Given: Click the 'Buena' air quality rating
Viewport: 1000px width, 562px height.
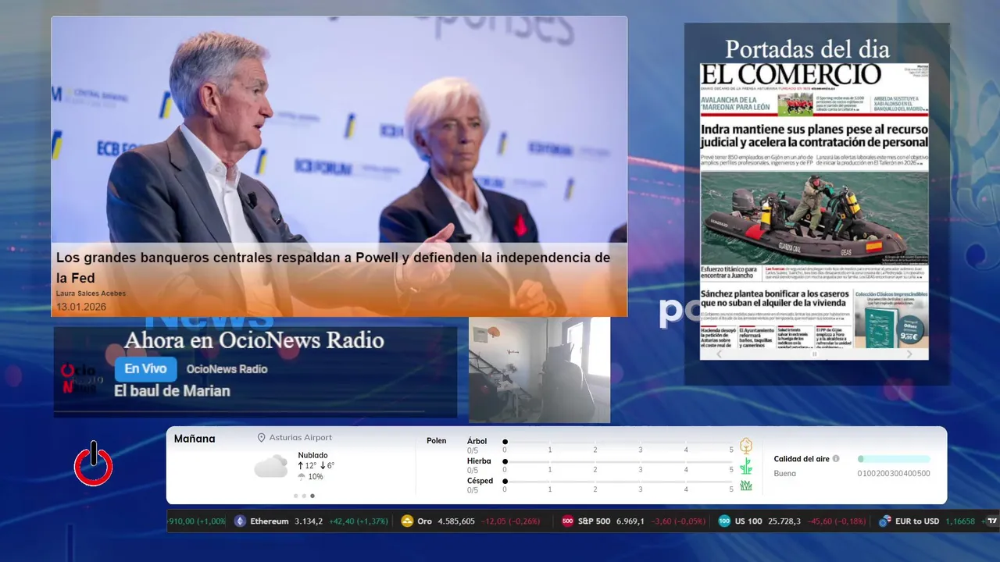Looking at the screenshot, I should [x=785, y=473].
